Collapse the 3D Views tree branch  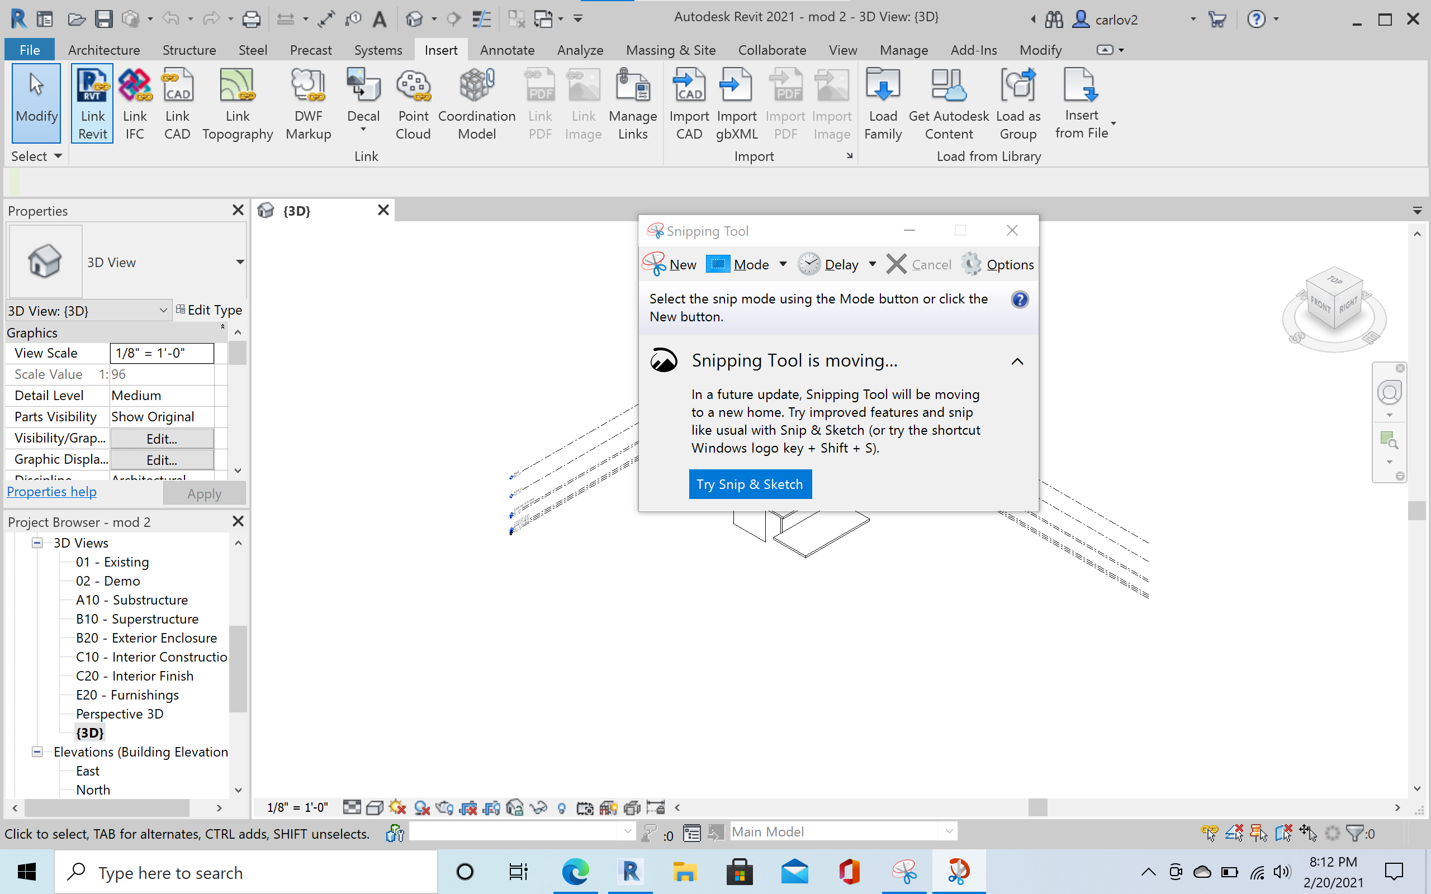point(37,542)
